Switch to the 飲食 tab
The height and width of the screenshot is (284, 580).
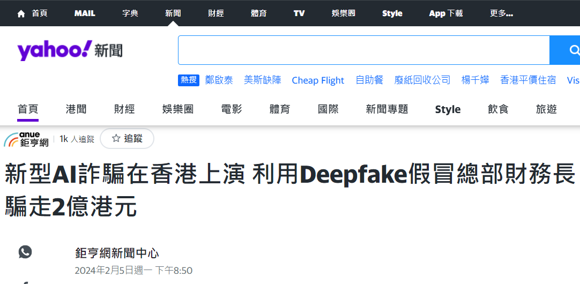pos(498,109)
